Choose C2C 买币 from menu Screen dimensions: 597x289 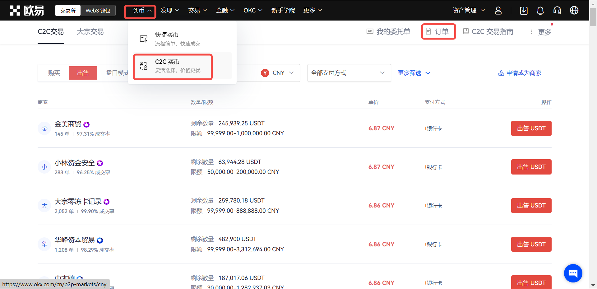coord(182,66)
